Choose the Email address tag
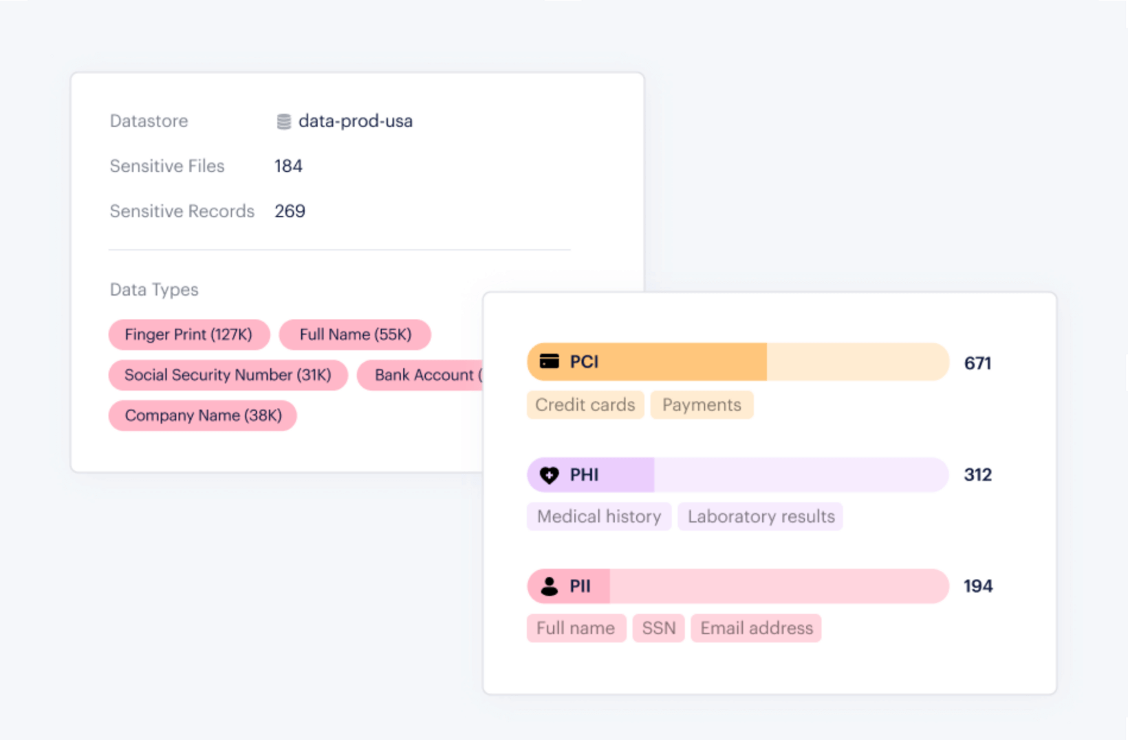Screen dimensions: 1128x740 click(756, 629)
